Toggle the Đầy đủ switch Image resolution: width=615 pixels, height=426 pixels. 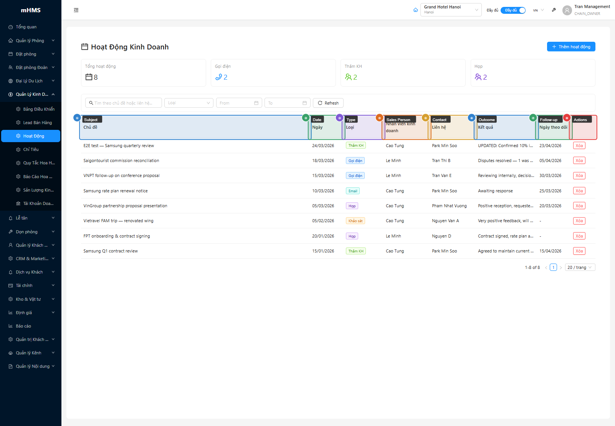[x=513, y=10]
